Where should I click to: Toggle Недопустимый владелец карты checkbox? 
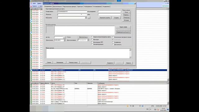(92, 37)
